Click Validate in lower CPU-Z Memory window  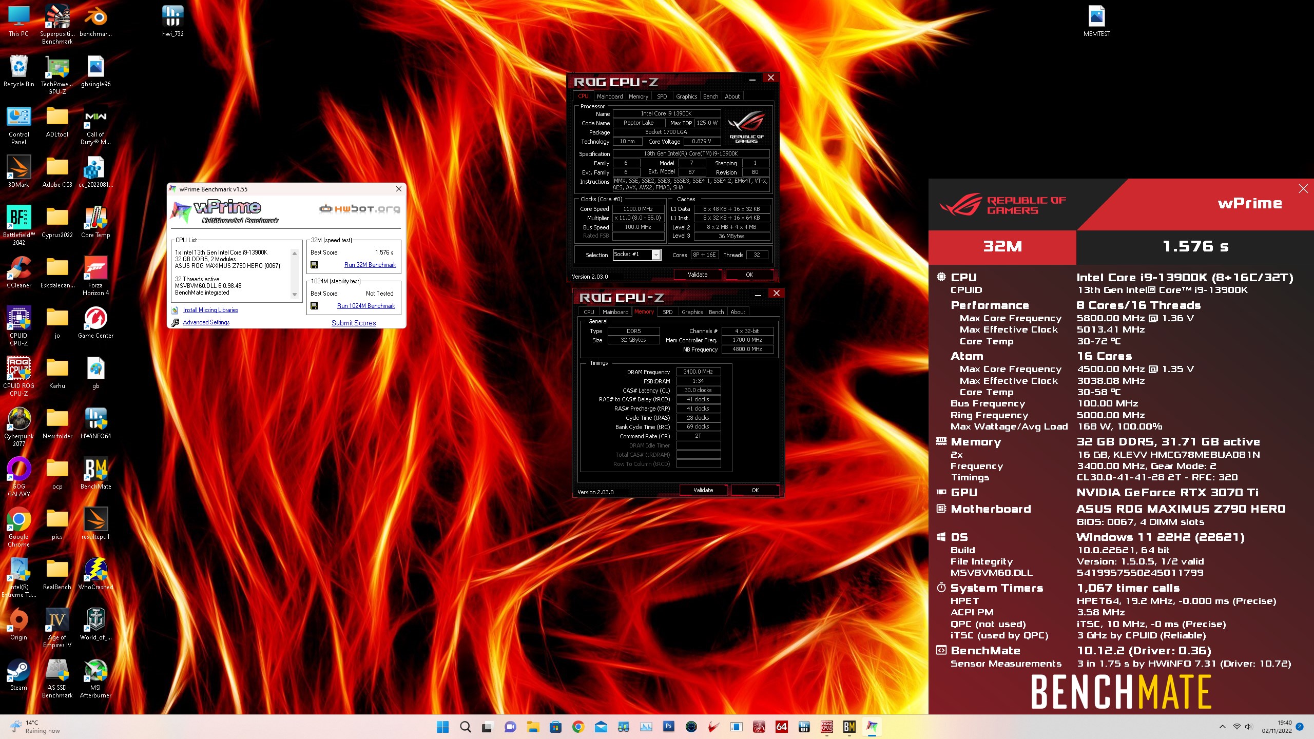tap(703, 490)
